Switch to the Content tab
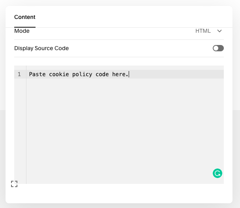Screen dimensions: 240x208 click(x=25, y=17)
